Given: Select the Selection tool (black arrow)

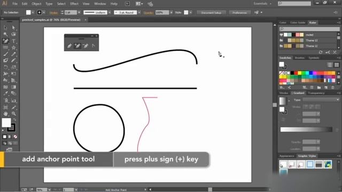Looking at the screenshot, I should pos(5,28).
